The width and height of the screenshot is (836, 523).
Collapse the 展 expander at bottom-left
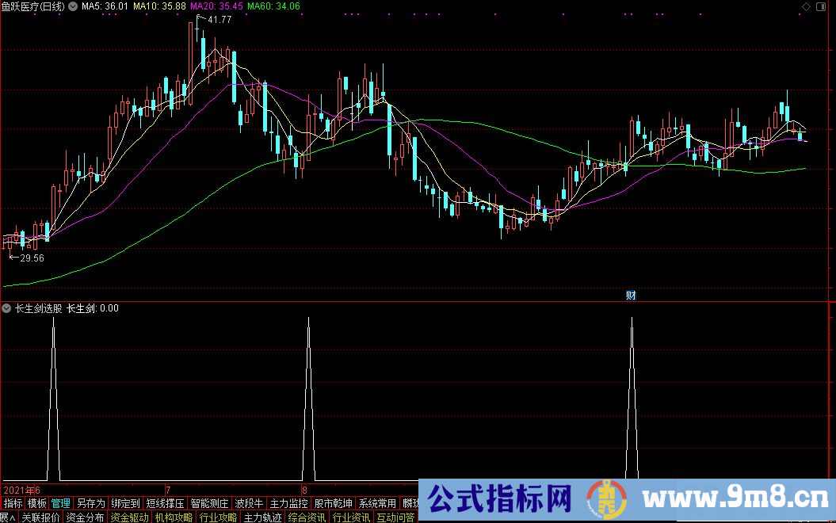click(7, 517)
